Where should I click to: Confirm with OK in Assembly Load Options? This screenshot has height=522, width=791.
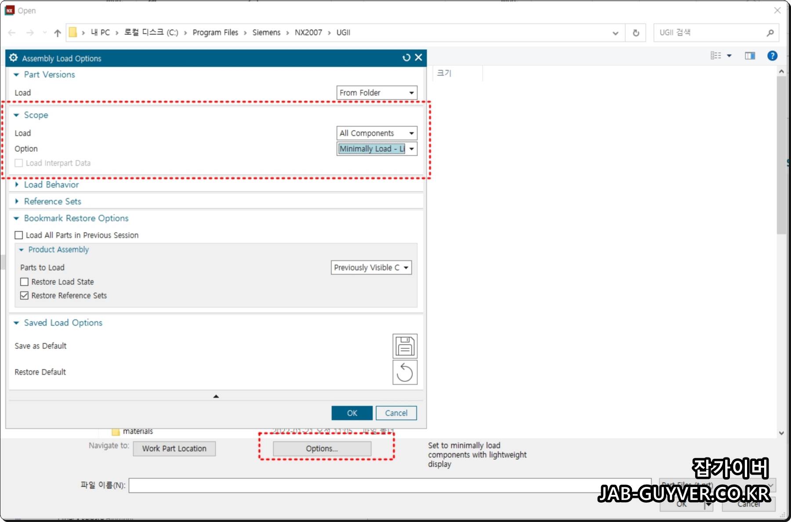[352, 413]
